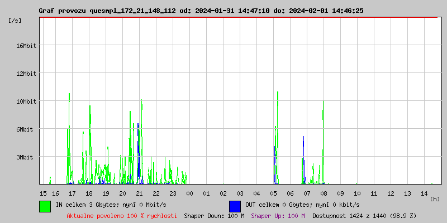Screen dimensions: 447x223
Task: Click the '[h]' hours unit label
Action: [x=435, y=198]
